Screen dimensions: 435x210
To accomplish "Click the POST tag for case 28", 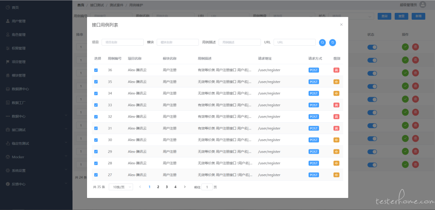I will [x=313, y=163].
